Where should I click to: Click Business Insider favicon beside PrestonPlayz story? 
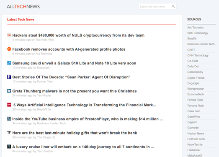pyautogui.click(x=9, y=119)
